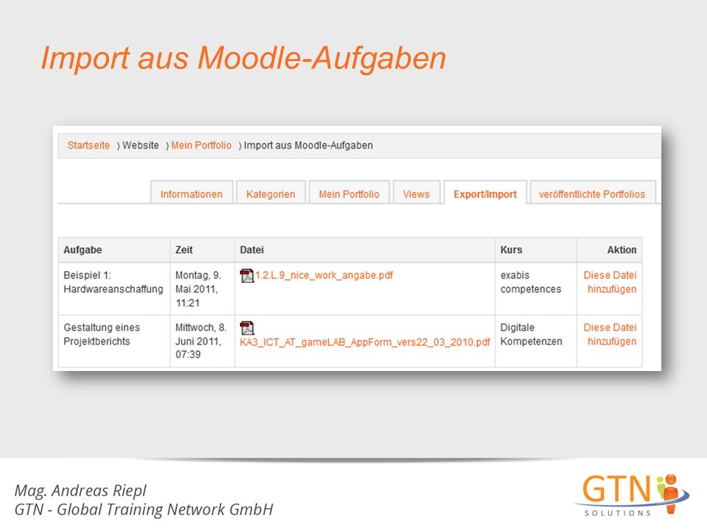Select the Views tab
The height and width of the screenshot is (530, 707).
pos(416,194)
